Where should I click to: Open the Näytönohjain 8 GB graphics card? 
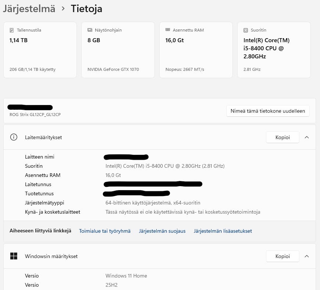[118, 50]
